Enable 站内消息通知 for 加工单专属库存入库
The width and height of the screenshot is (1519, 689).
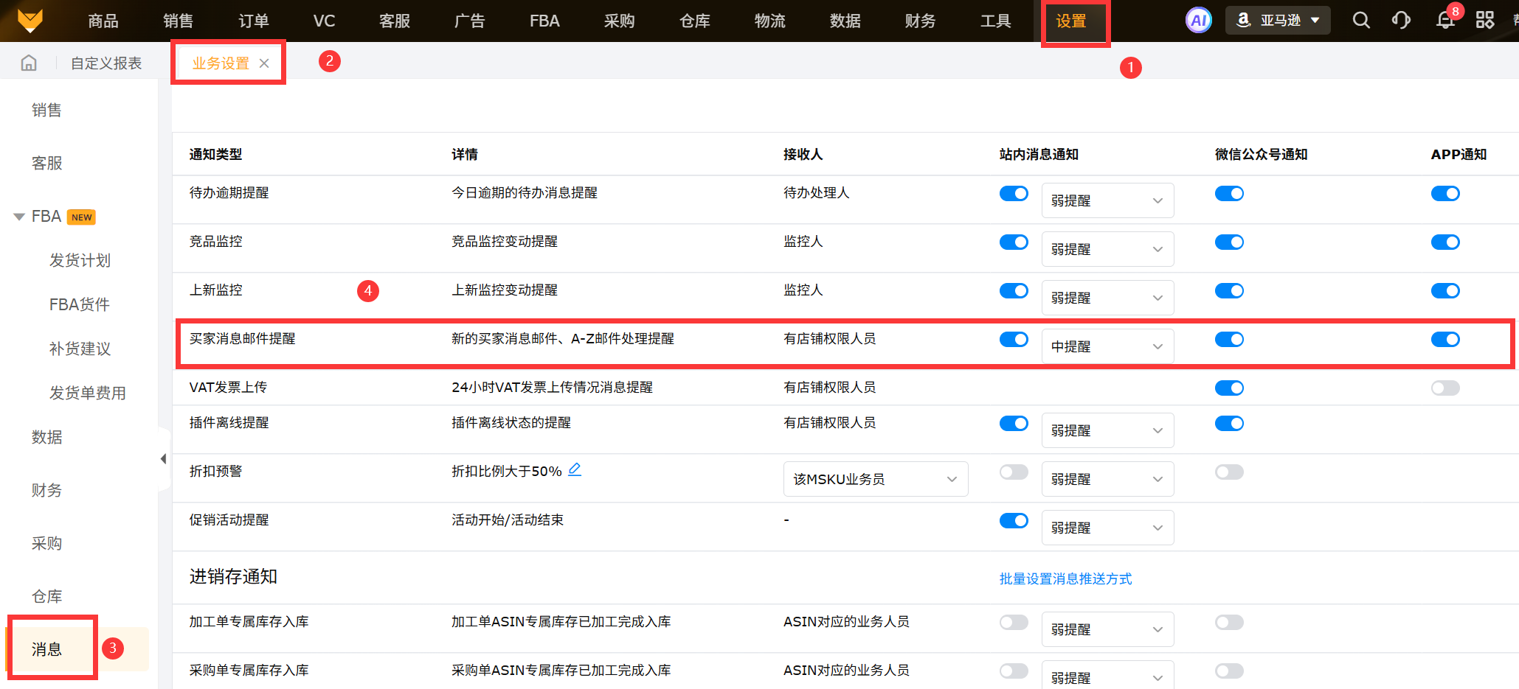[x=1014, y=622]
